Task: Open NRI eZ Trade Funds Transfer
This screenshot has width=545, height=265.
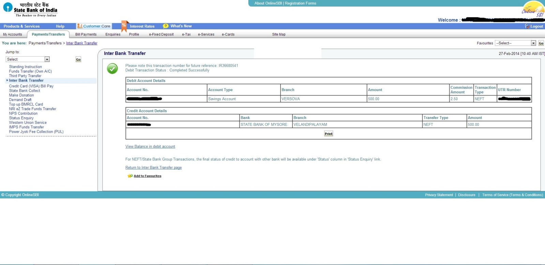Action: point(33,109)
